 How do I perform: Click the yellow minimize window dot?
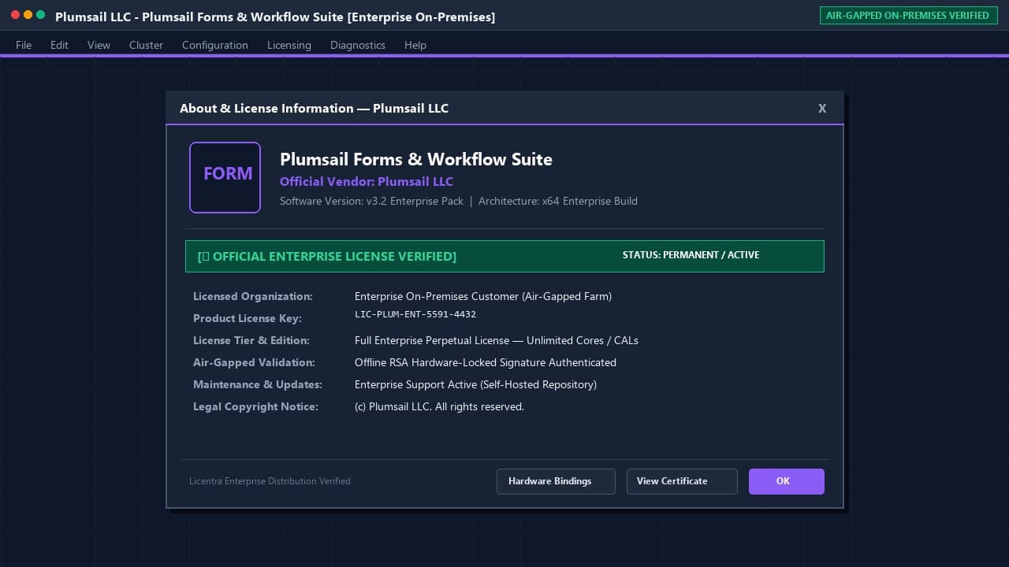point(28,15)
